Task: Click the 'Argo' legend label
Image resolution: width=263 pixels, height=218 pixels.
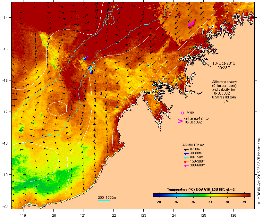Action: coord(190,112)
